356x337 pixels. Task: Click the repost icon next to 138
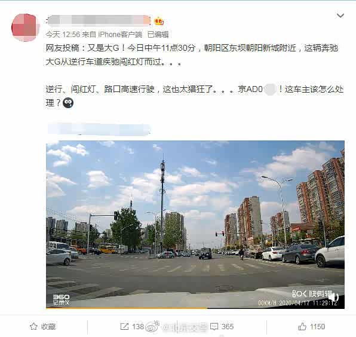[x=124, y=327]
